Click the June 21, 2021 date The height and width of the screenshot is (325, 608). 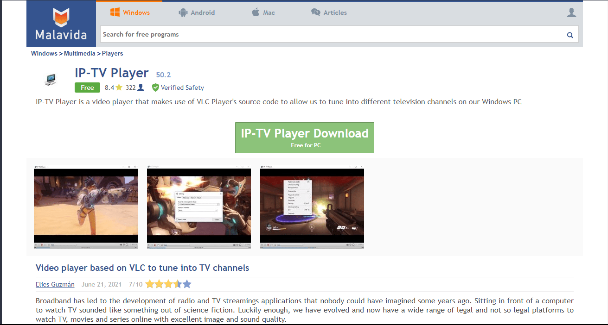pos(102,285)
